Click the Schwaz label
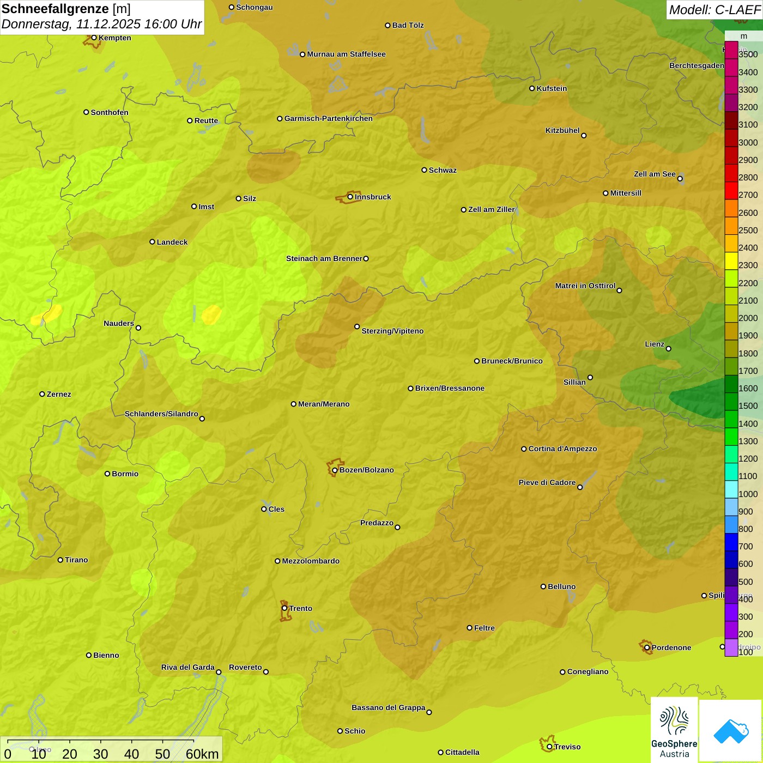763x763 pixels. pos(443,170)
